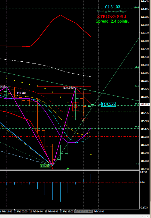Click the 22 Feb 08:00 time axis label
Viewport: 151px width, 218px height.
[x=51, y=211]
